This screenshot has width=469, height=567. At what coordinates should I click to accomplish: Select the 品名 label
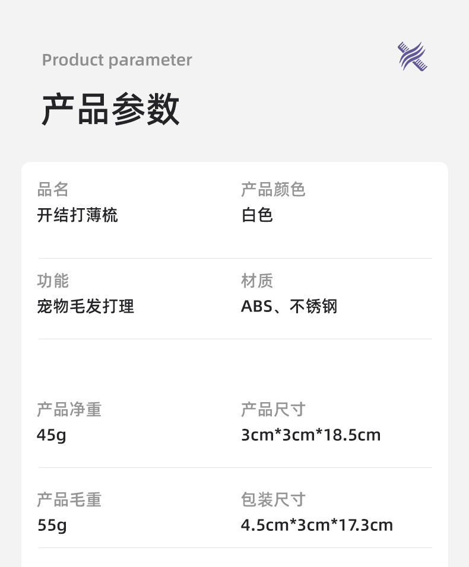[x=53, y=190]
